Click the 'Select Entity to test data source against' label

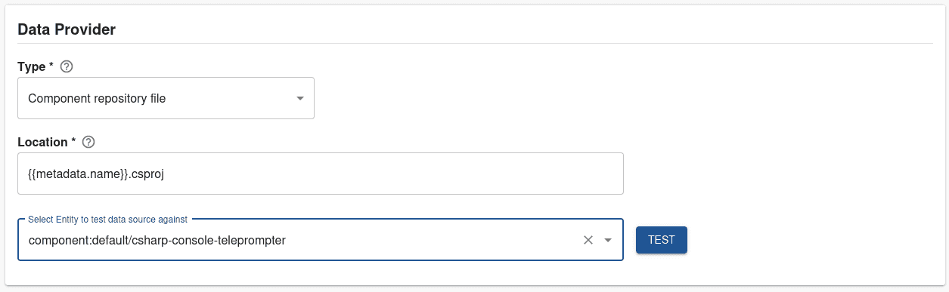pos(107,220)
